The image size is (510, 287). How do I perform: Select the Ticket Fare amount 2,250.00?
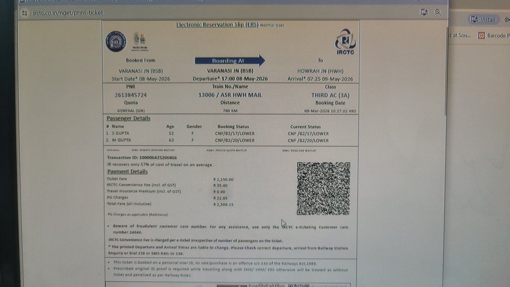point(223,179)
